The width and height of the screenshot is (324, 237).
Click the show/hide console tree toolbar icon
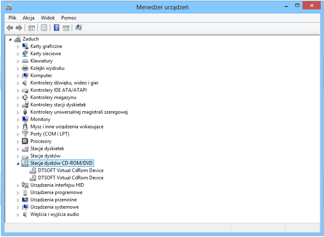pyautogui.click(x=31, y=28)
